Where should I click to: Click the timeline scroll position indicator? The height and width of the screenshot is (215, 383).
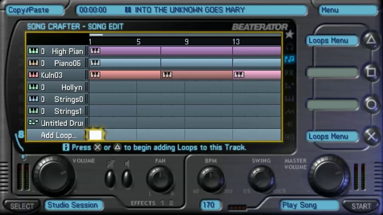click(x=96, y=35)
